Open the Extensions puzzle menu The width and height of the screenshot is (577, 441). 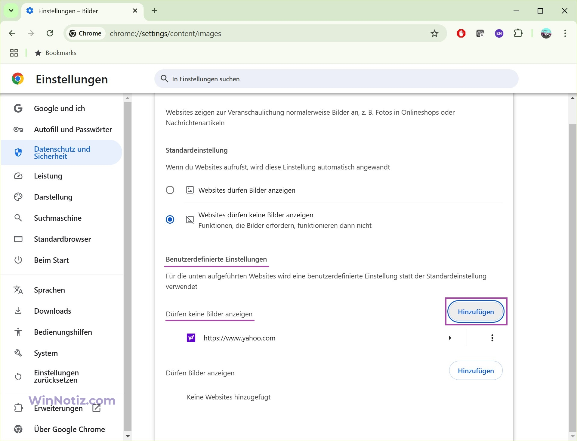point(518,33)
